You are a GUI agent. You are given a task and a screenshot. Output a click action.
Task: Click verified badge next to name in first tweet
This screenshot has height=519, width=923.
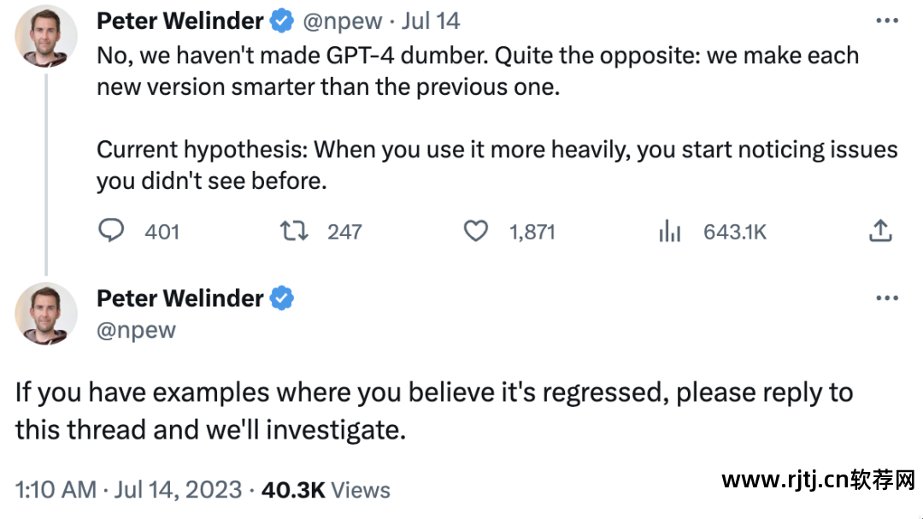(x=283, y=21)
